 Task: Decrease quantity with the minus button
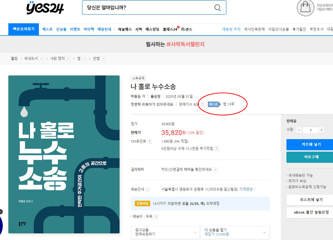tap(299, 130)
